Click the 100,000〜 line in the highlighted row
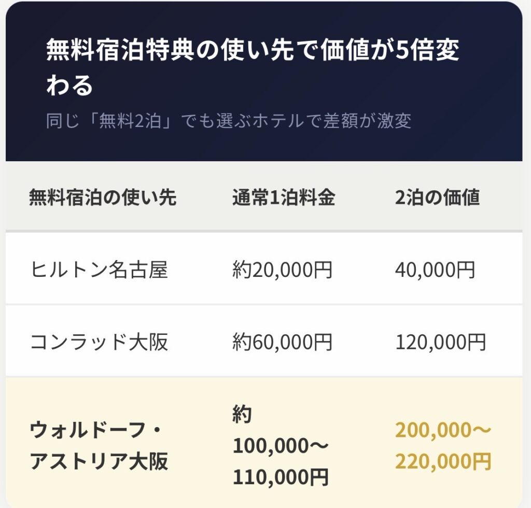 click(x=281, y=446)
